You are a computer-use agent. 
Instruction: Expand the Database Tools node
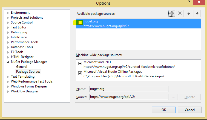pyautogui.click(x=8, y=47)
